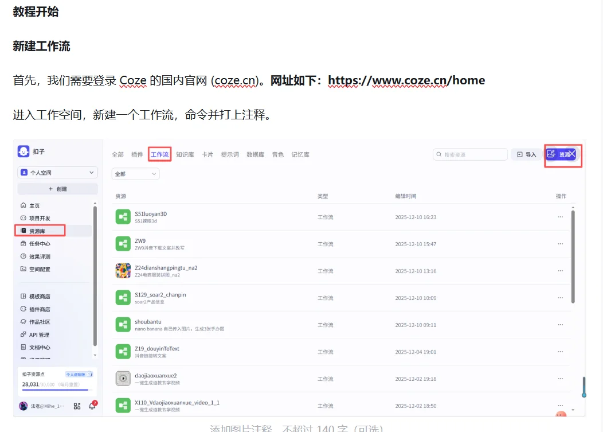
Task: Click the sidebar scroll down arrow
Action: (95, 355)
